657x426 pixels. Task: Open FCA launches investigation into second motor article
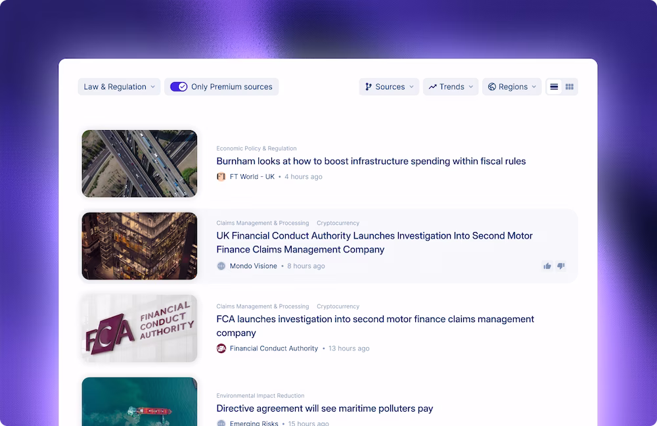[x=375, y=326]
